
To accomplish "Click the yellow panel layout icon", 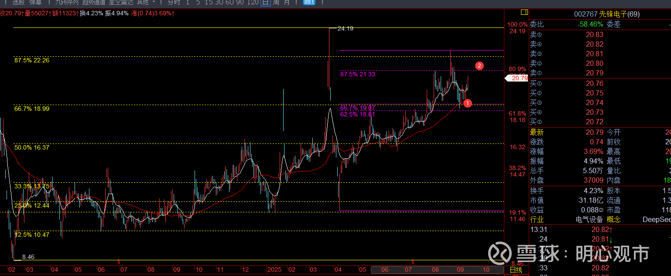I will [x=524, y=12].
